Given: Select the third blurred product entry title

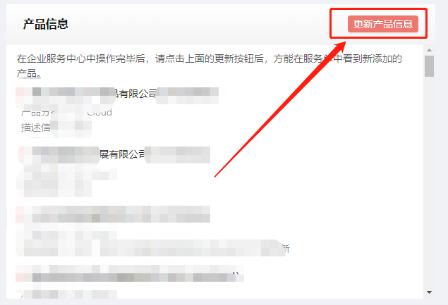Looking at the screenshot, I should point(113,214).
